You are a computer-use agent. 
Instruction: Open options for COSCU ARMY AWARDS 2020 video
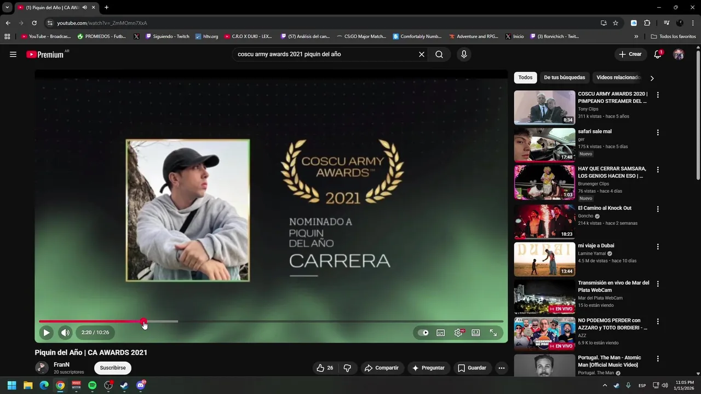point(658,95)
